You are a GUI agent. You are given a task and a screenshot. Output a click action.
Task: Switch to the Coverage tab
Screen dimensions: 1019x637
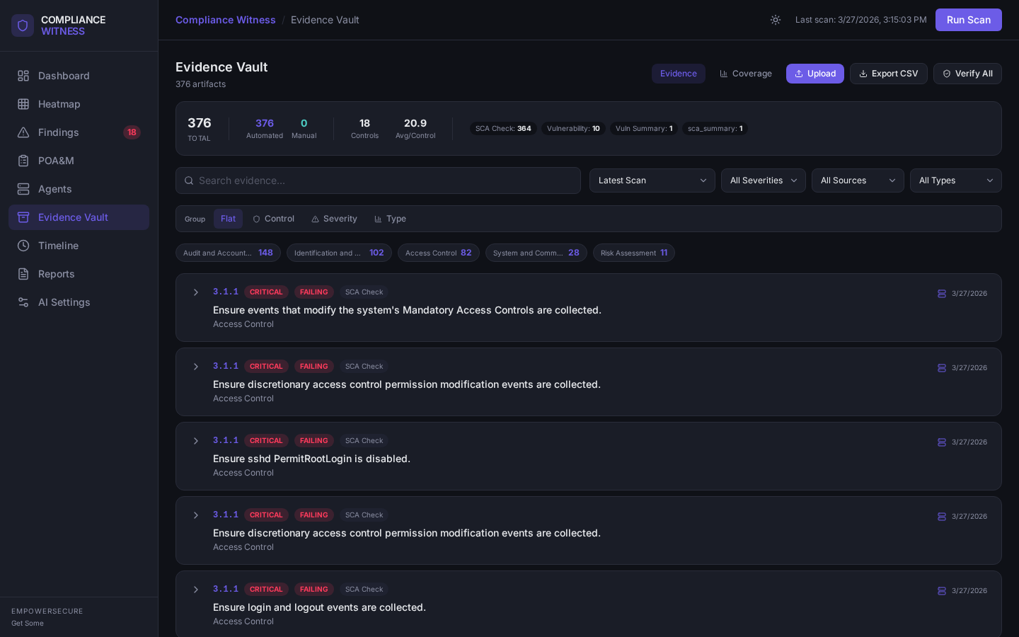745,74
